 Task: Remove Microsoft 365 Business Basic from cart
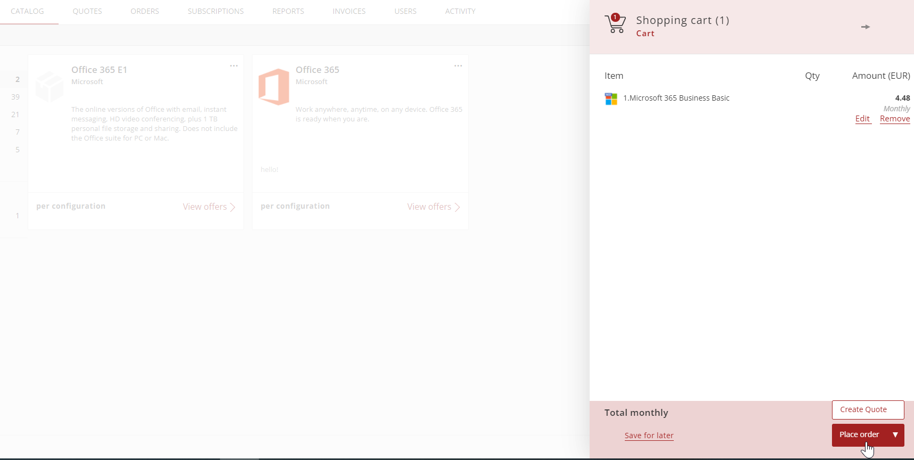895,119
